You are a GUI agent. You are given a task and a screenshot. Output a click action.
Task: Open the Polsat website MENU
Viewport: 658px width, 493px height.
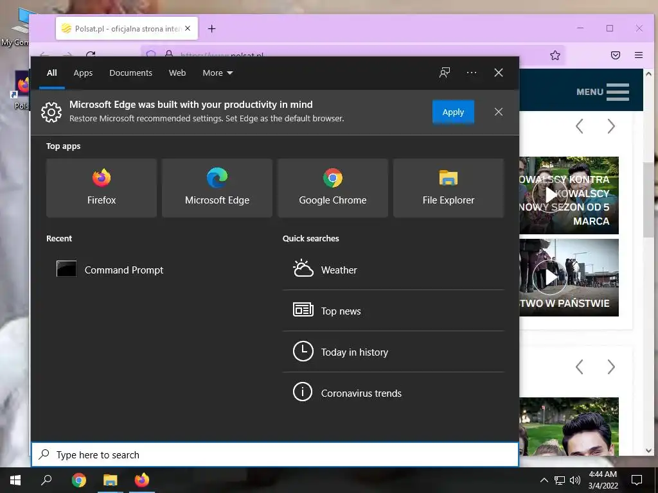(x=603, y=92)
